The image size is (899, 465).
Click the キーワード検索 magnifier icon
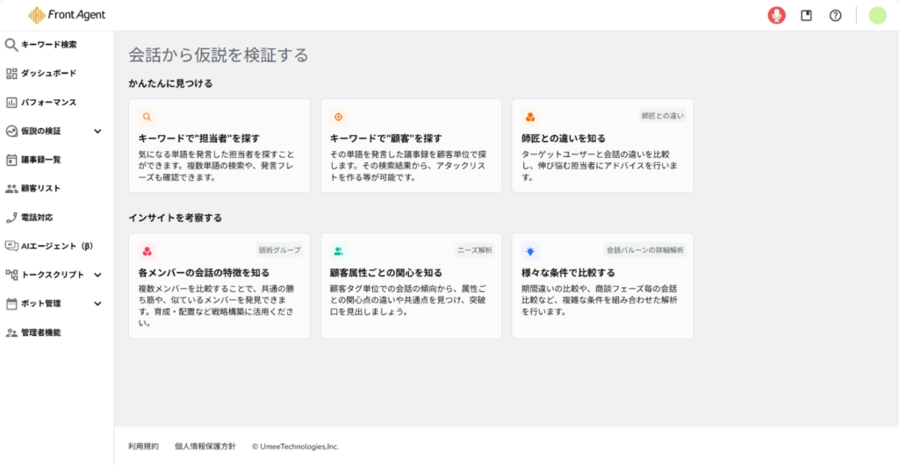click(x=11, y=45)
